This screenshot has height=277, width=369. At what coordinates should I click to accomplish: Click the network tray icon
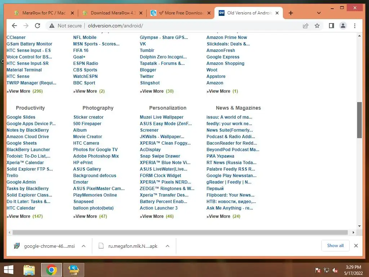tap(326, 270)
